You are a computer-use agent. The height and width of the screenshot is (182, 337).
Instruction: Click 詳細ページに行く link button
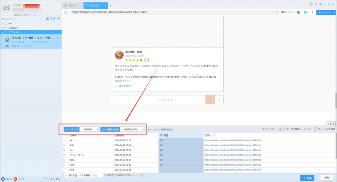(x=302, y=129)
